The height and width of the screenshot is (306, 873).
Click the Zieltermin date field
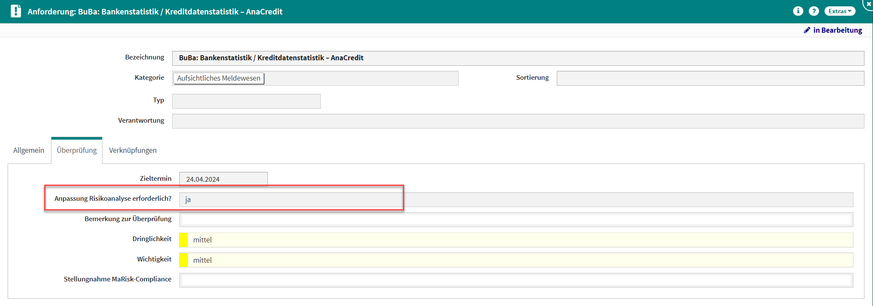pyautogui.click(x=223, y=179)
